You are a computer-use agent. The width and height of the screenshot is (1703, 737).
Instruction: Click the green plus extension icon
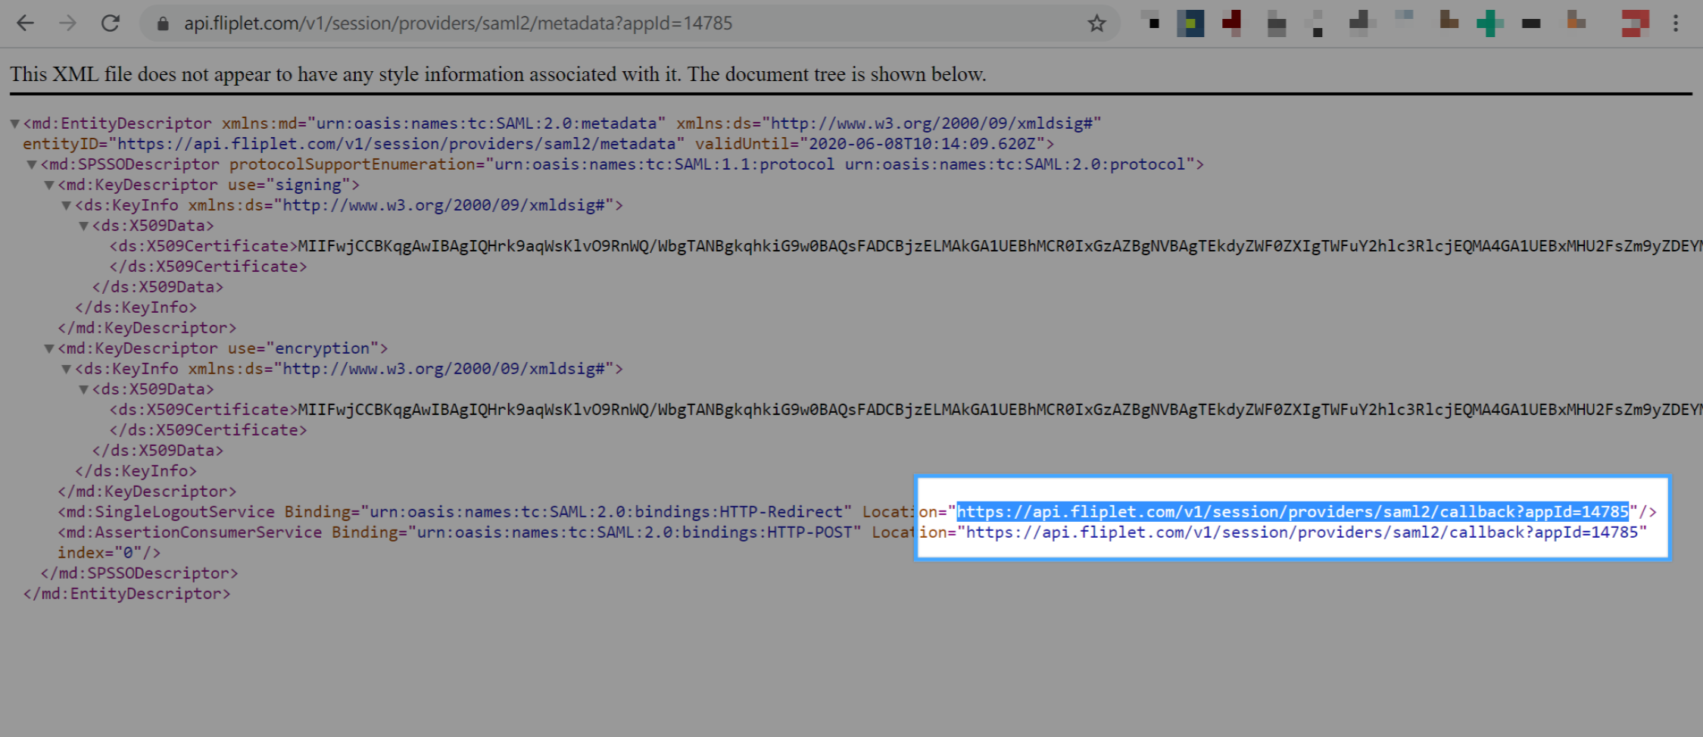(1489, 23)
